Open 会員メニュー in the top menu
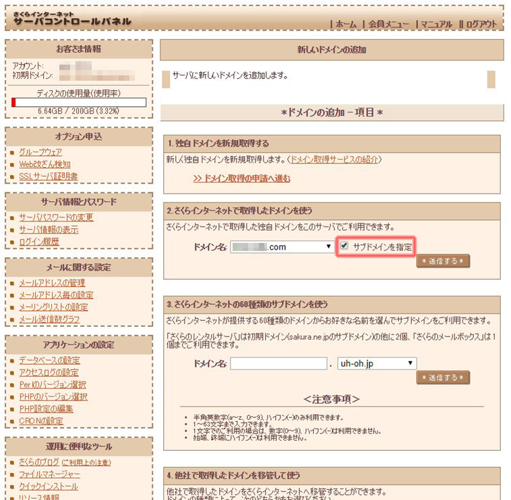This screenshot has width=511, height=500. (x=388, y=24)
